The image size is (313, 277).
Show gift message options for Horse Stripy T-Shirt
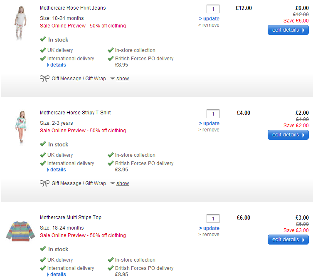pyautogui.click(x=122, y=183)
